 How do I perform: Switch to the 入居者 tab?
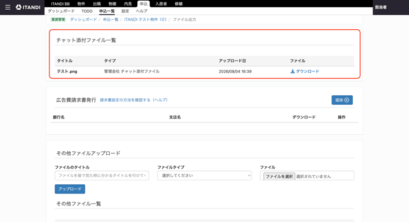161,4
